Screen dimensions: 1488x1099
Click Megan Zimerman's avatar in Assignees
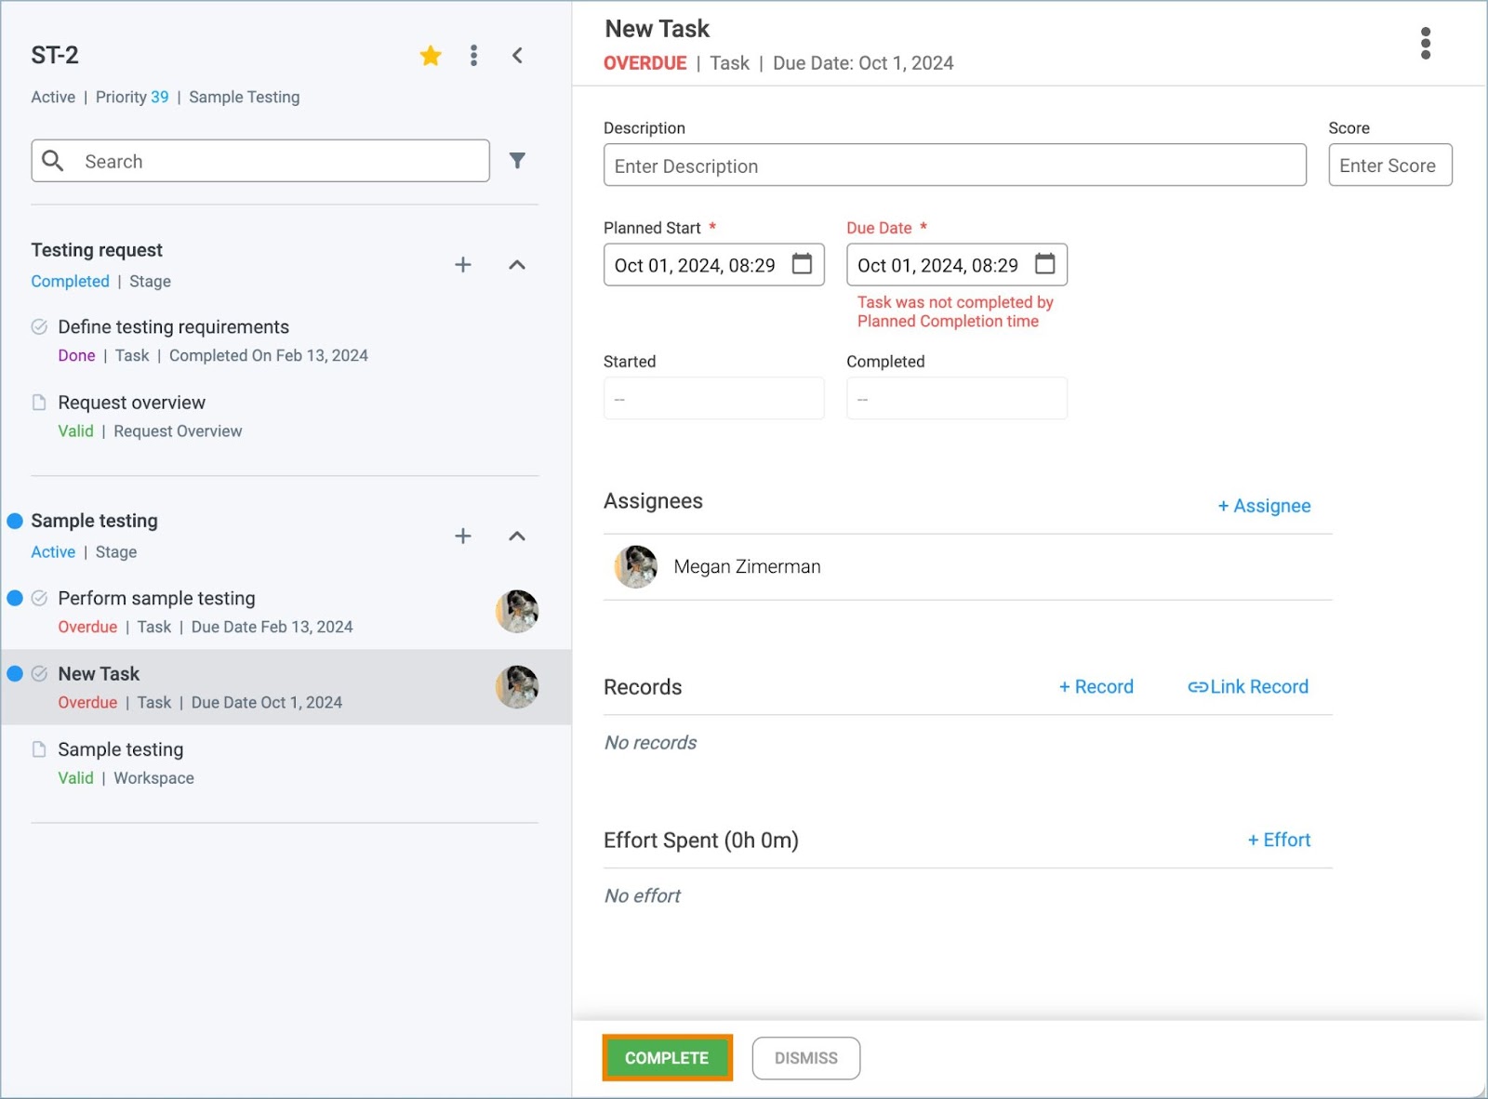[x=636, y=566]
